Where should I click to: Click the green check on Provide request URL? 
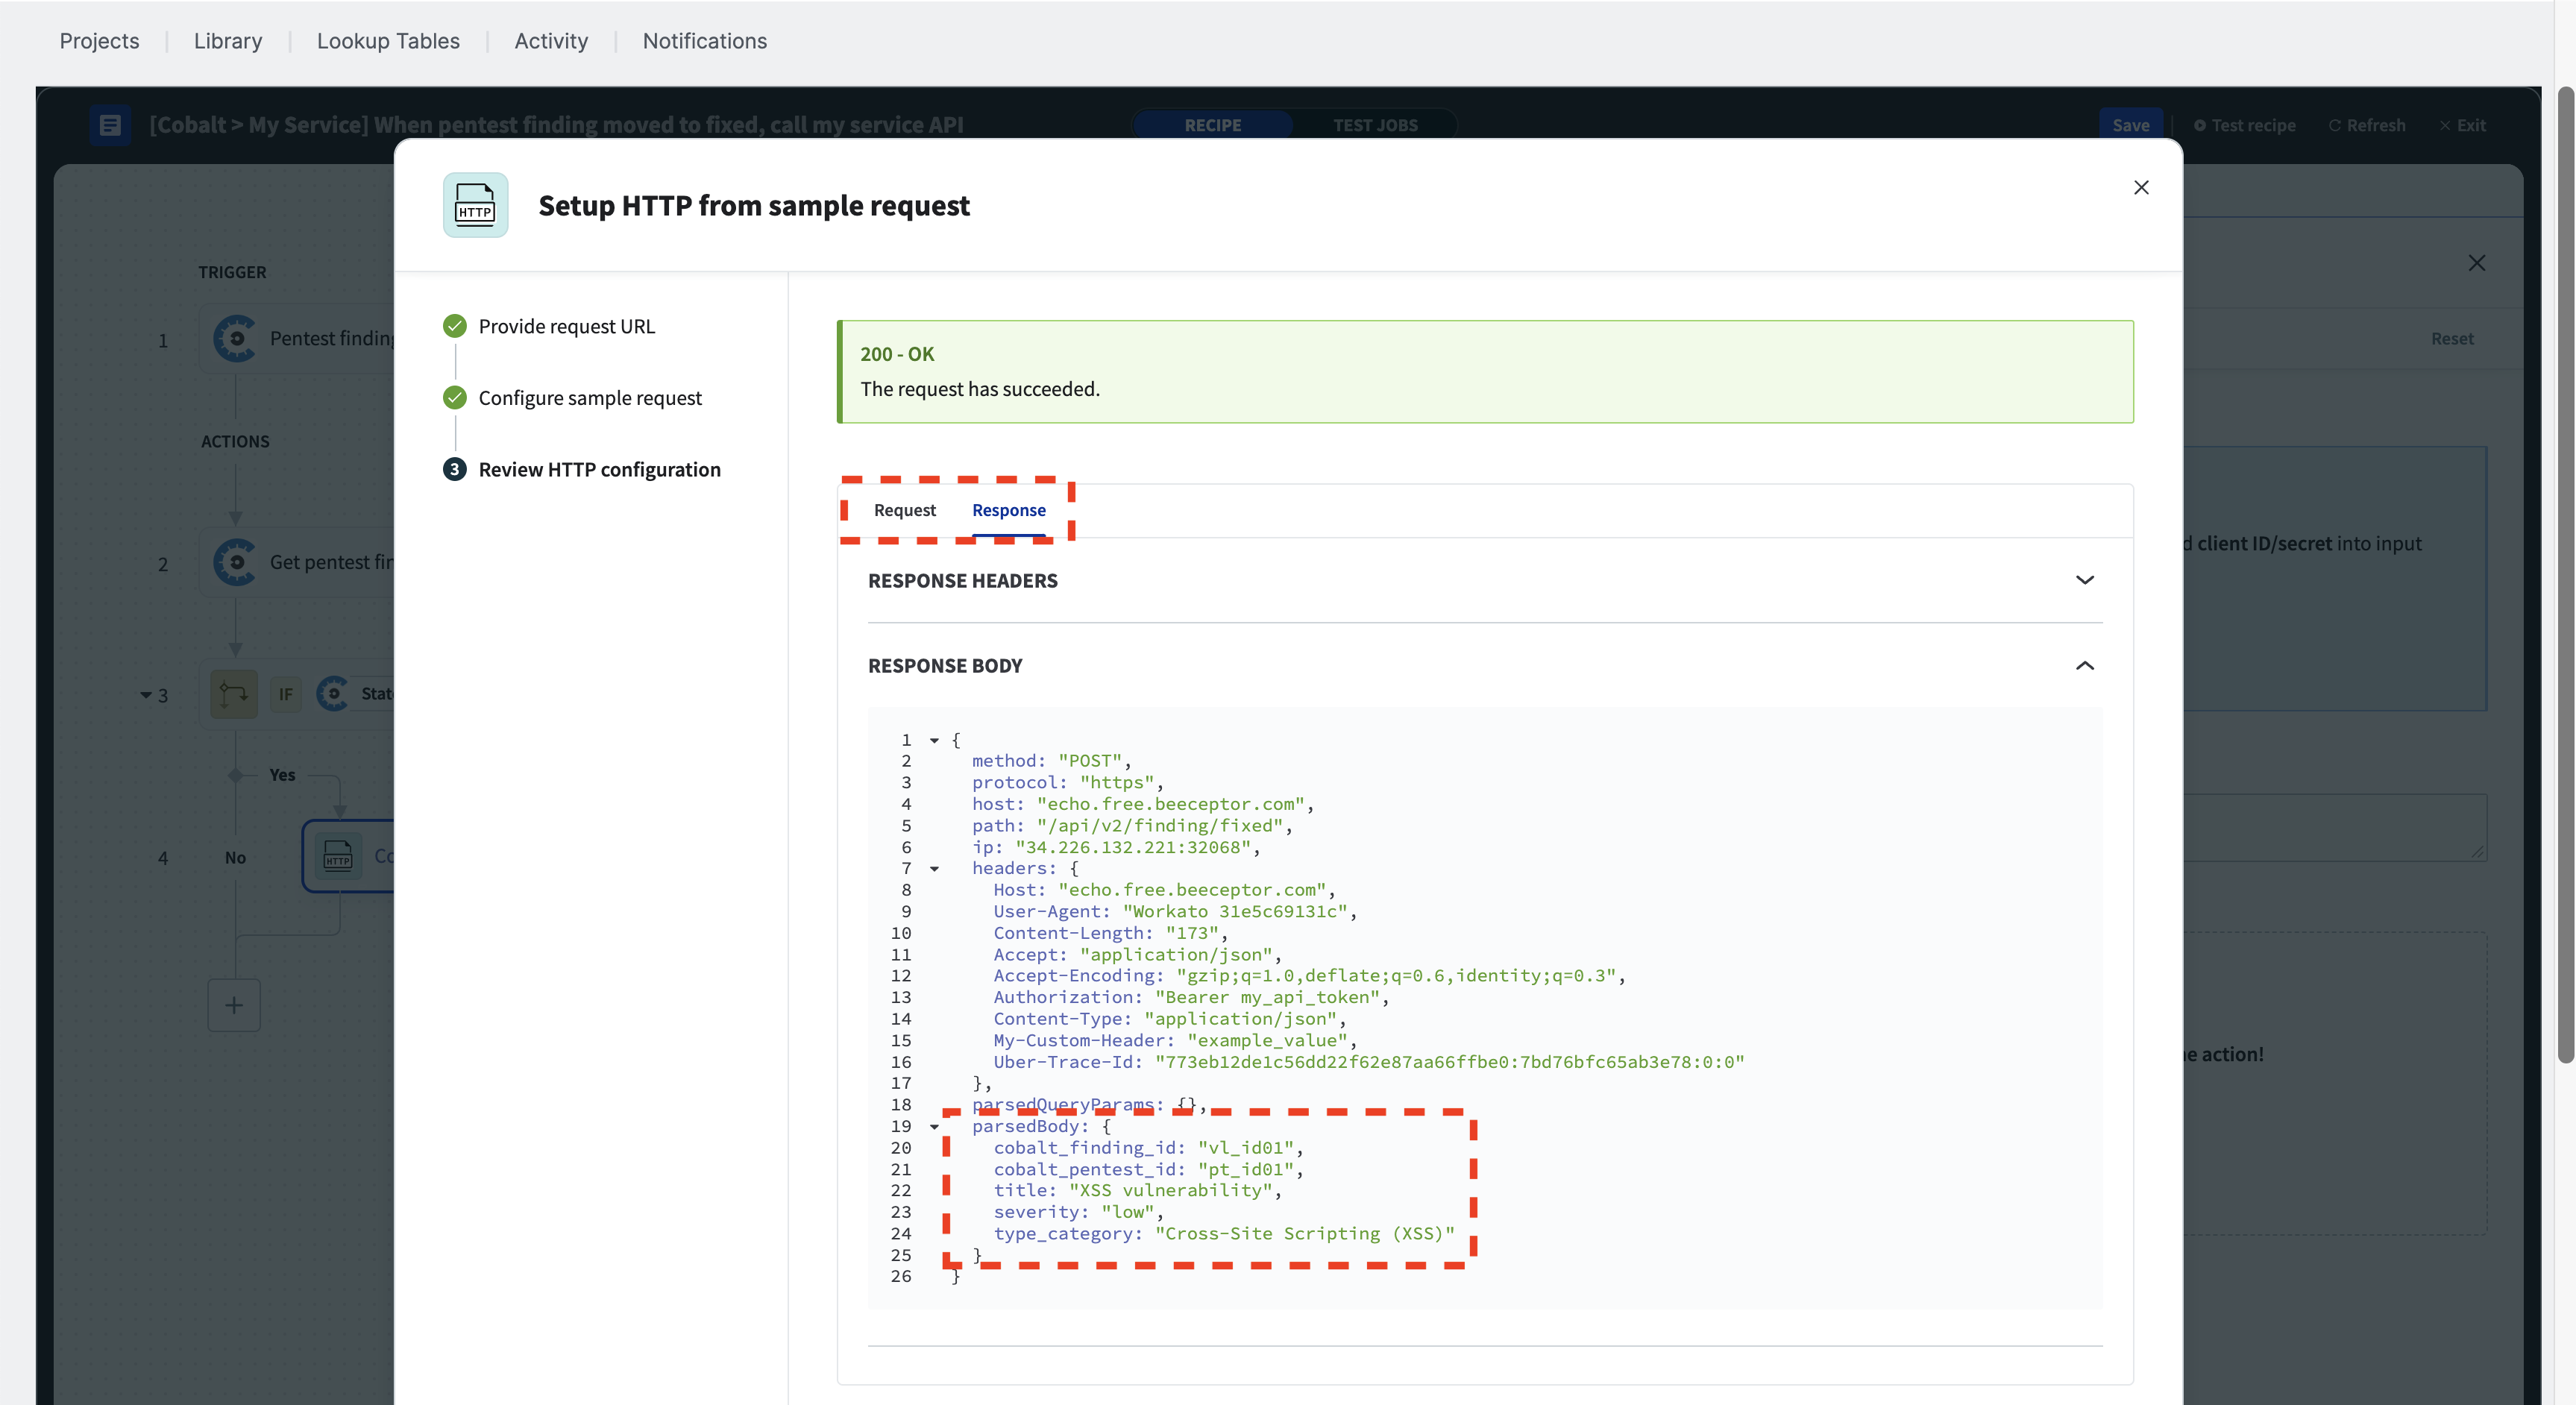[x=454, y=326]
